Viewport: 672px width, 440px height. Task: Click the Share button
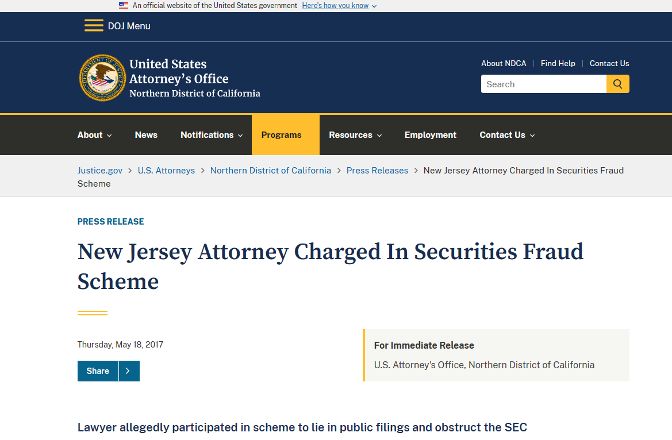pyautogui.click(x=98, y=371)
